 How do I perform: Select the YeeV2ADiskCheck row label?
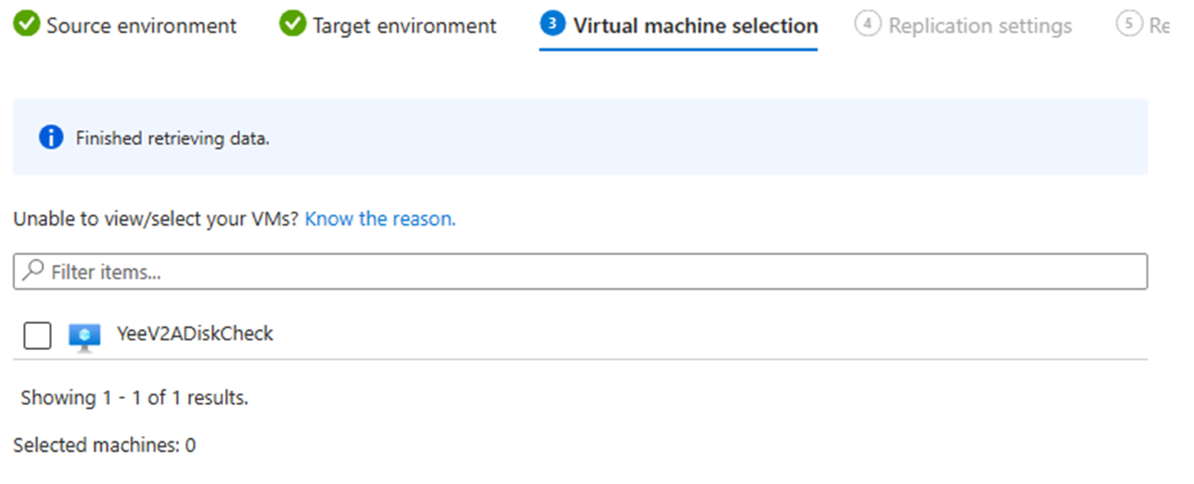(x=196, y=333)
